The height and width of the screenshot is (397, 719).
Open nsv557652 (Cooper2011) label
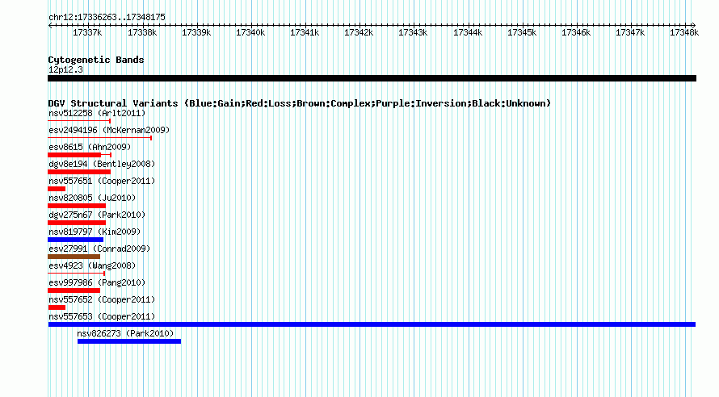(102, 299)
